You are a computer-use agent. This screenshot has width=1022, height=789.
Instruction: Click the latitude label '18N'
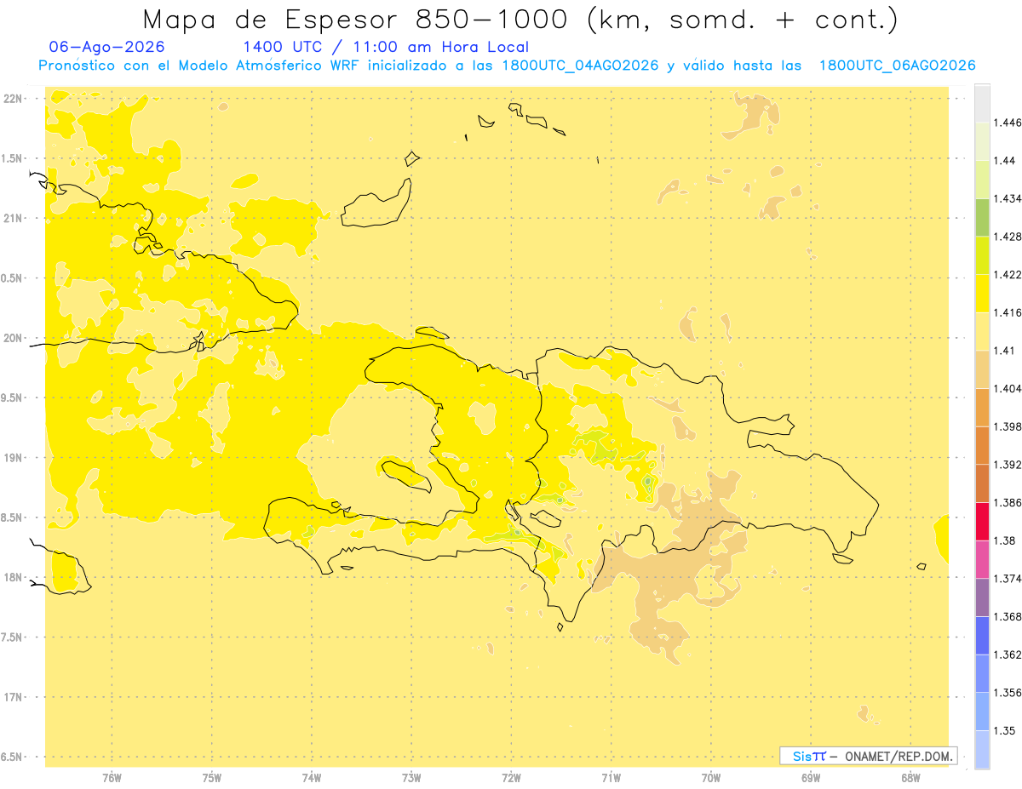click(x=13, y=578)
